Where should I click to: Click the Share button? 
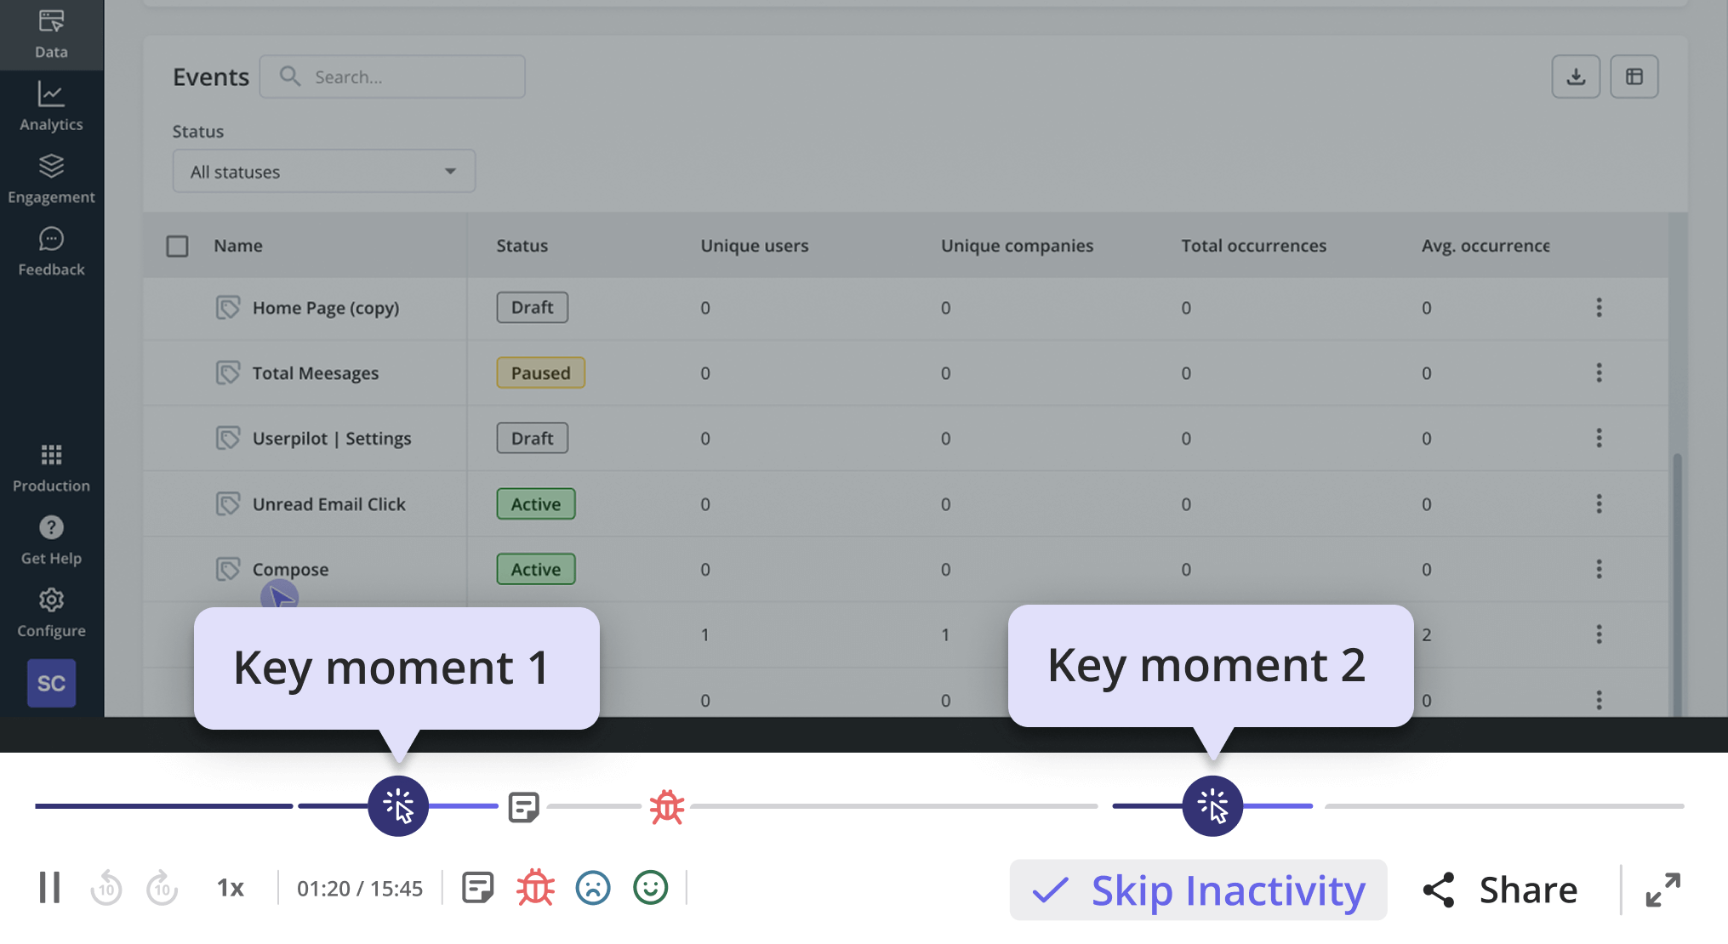coord(1501,890)
